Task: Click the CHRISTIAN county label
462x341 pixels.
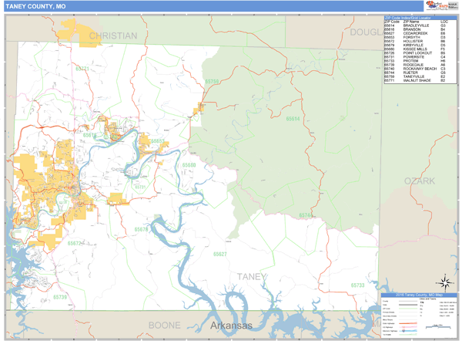Action: [x=112, y=36]
